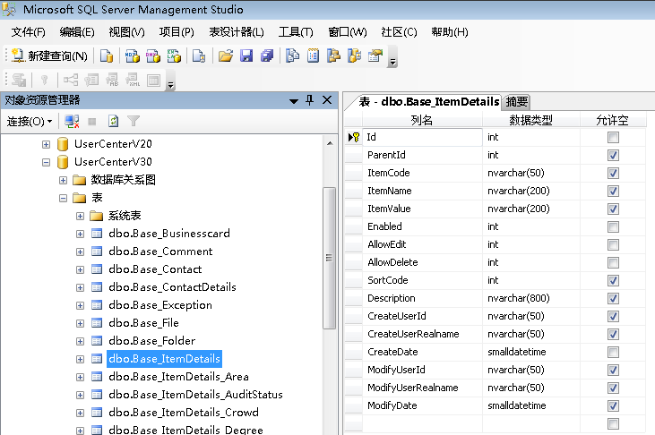
Task: Check allow nulls for Enabled
Action: (613, 227)
